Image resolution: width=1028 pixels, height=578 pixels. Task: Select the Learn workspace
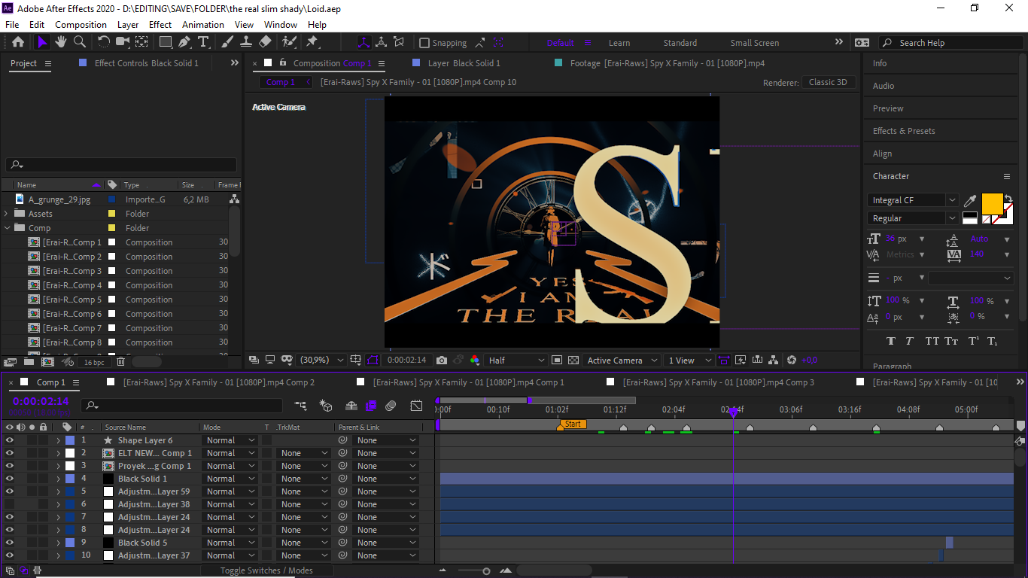619,43
